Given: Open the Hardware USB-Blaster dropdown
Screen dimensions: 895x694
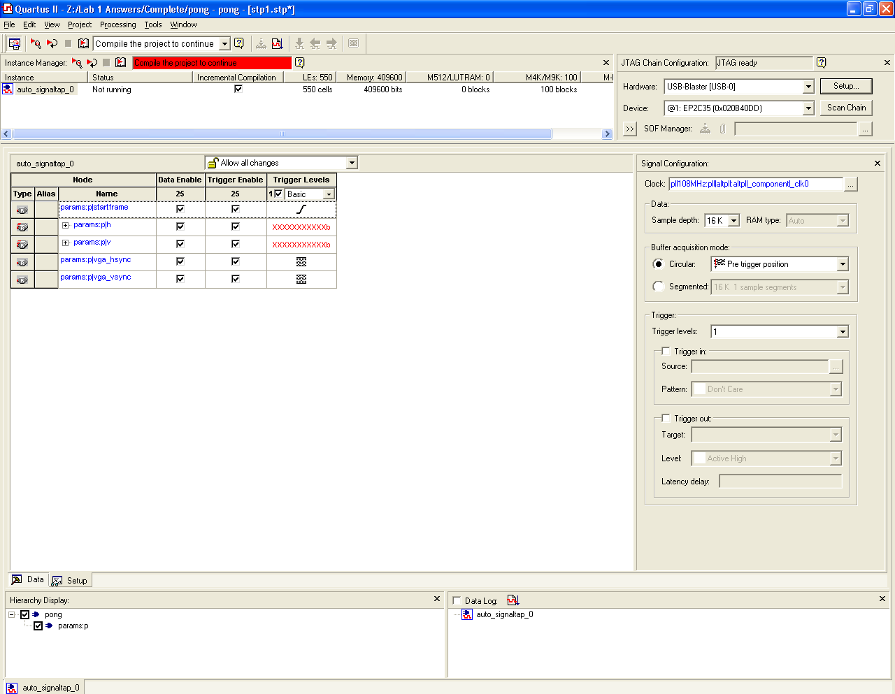Looking at the screenshot, I should pos(808,87).
